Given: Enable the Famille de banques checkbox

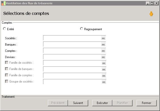Looking at the screenshot, I should pos(7,69).
